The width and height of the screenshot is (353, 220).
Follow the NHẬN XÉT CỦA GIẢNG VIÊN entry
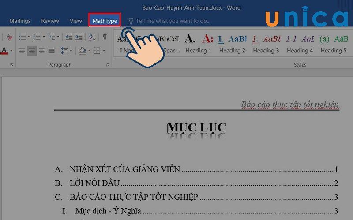(x=196, y=169)
